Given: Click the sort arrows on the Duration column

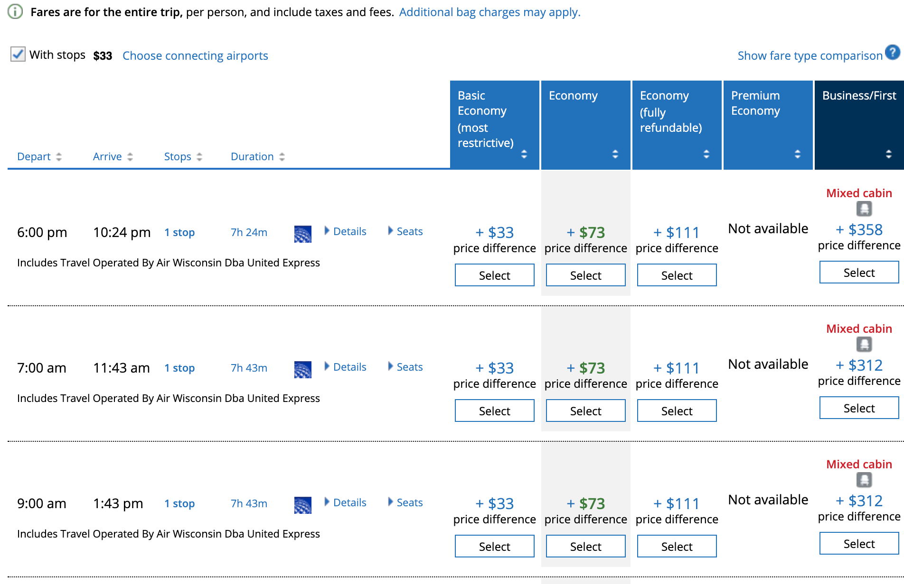Looking at the screenshot, I should (282, 156).
